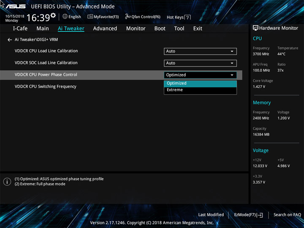
Task: Click the back arrow beside Ai Tweaker\DIGI+ VRM
Action: [x=10, y=40]
